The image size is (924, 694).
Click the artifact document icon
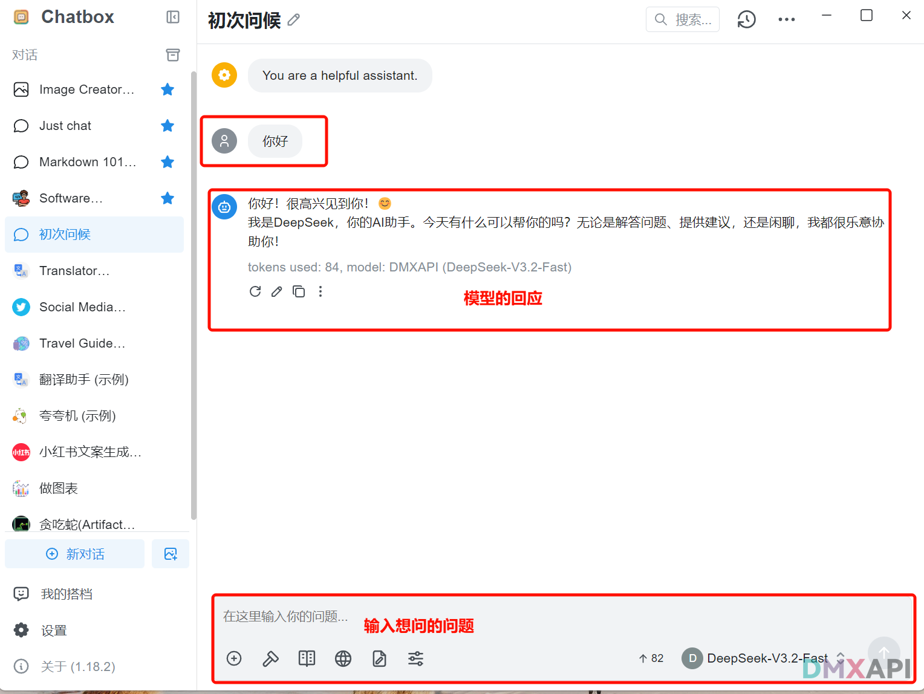tap(379, 658)
